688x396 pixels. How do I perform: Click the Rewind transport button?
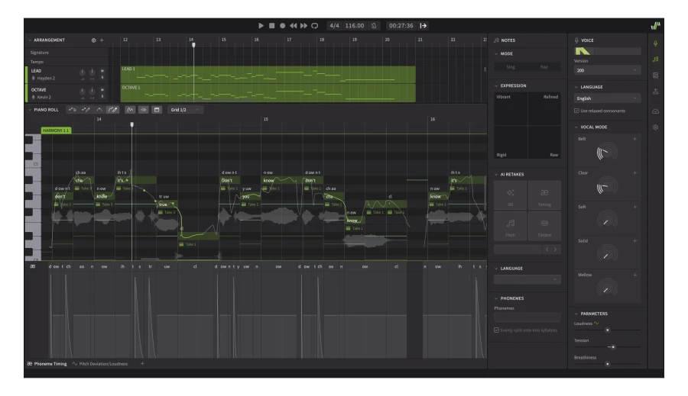(x=293, y=26)
